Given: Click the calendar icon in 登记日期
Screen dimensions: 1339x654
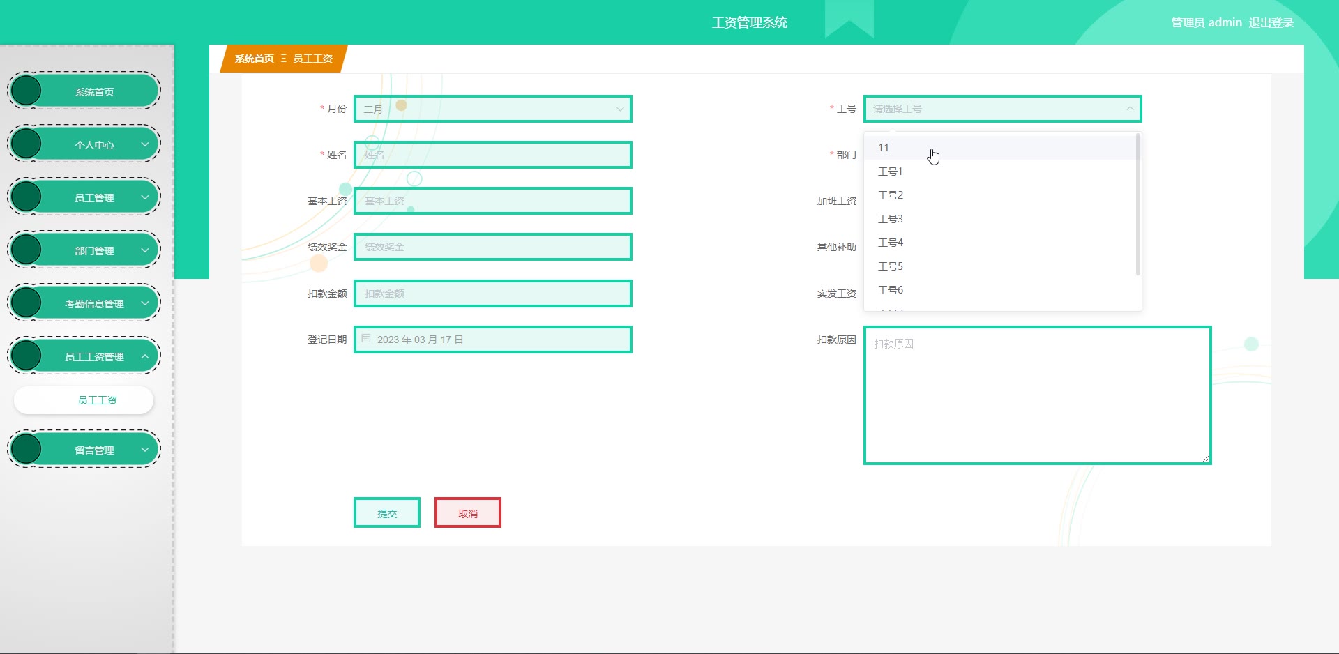Looking at the screenshot, I should tap(366, 339).
